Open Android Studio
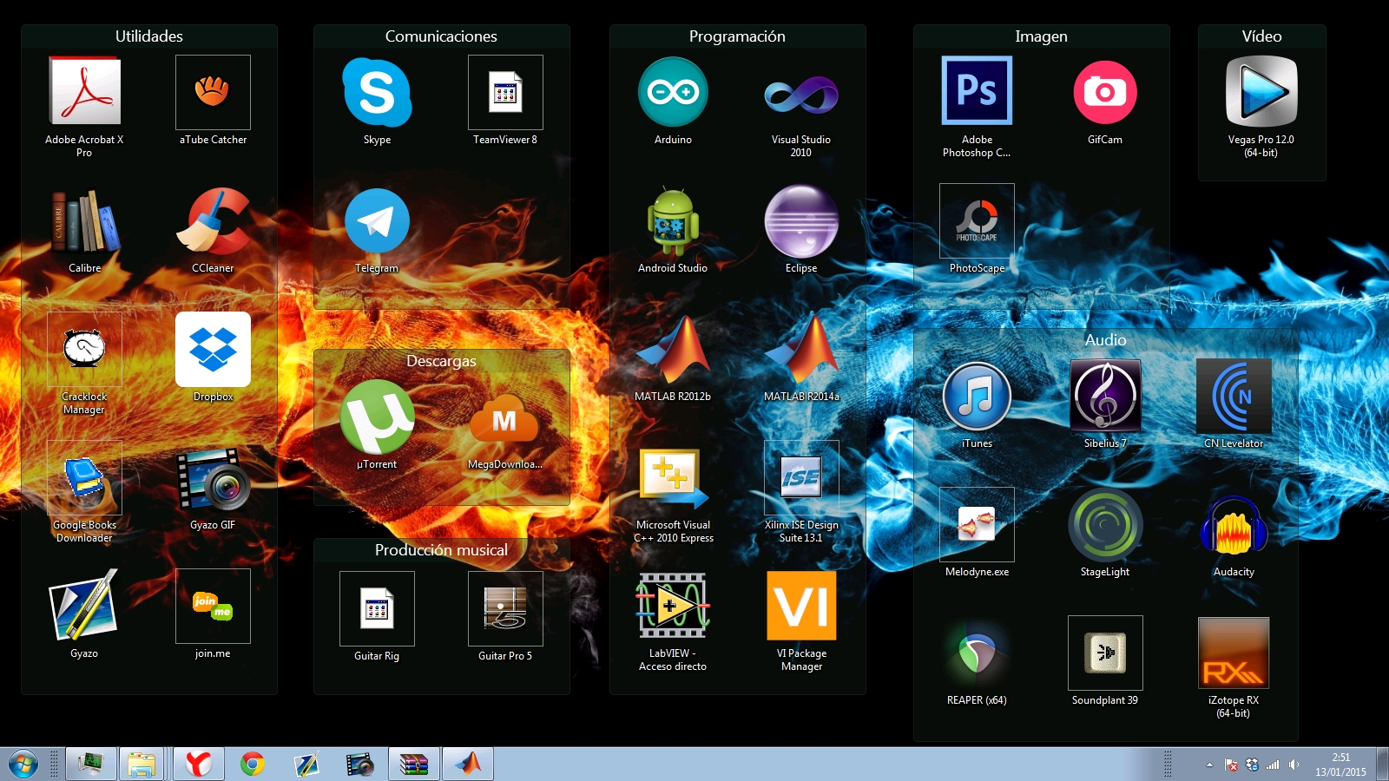Screen dimensions: 1389x781 click(x=673, y=220)
